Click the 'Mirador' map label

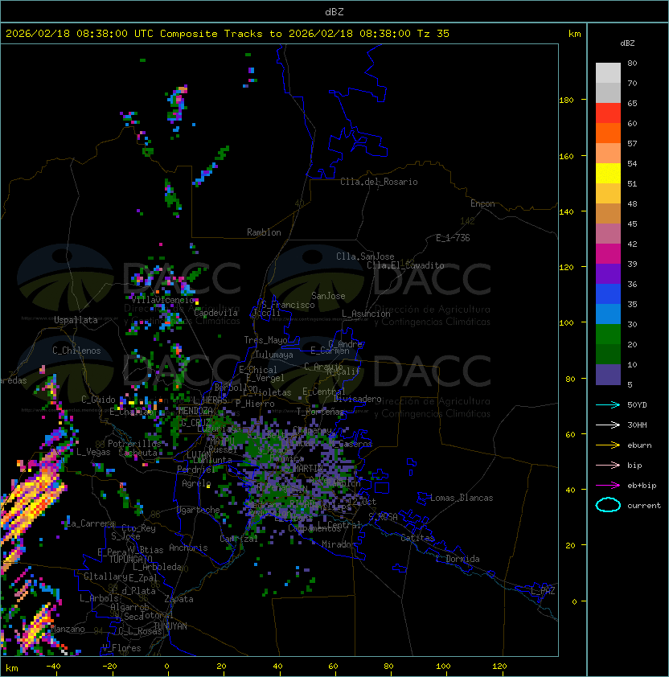pyautogui.click(x=339, y=544)
